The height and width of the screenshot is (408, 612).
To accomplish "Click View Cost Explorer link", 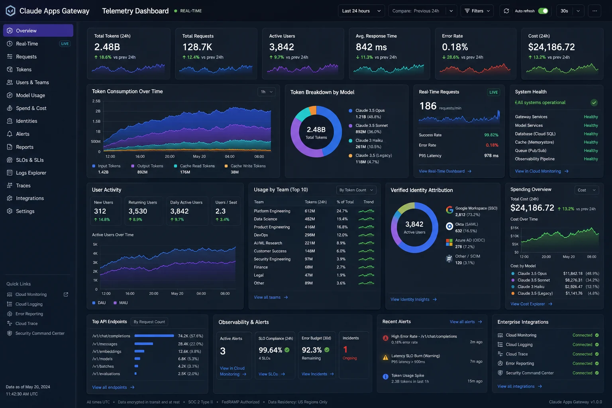I will pyautogui.click(x=531, y=304).
